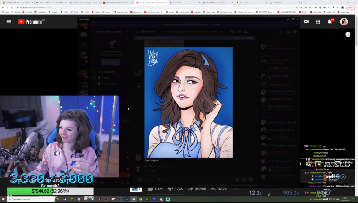This screenshot has height=203, width=358.
Task: Open the Windows Start menu
Action: 3,199
